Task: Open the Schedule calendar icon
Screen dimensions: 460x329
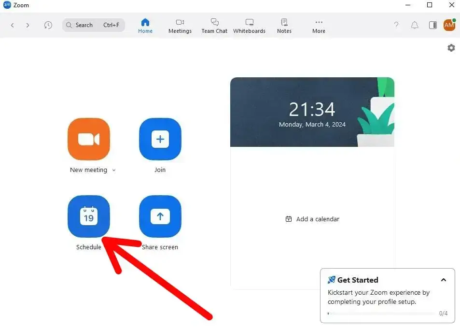Action: tap(89, 216)
